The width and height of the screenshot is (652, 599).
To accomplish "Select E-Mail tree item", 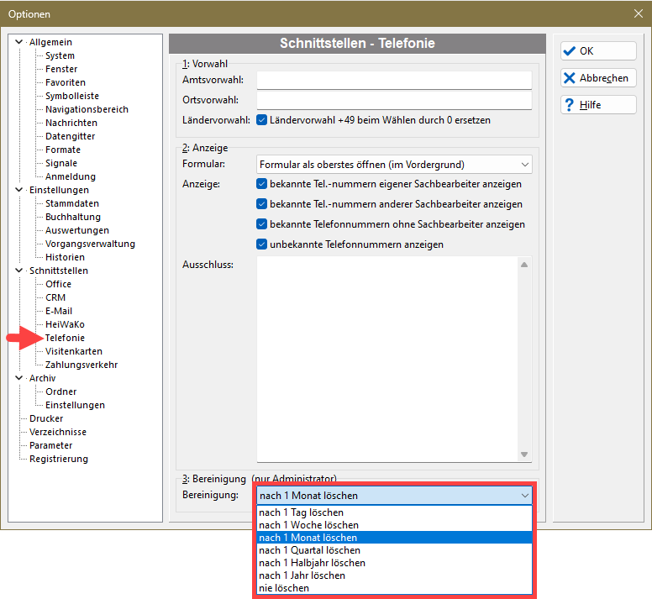I will [59, 311].
